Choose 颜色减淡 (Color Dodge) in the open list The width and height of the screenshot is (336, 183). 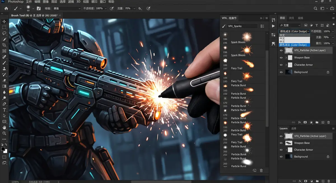(x=295, y=45)
